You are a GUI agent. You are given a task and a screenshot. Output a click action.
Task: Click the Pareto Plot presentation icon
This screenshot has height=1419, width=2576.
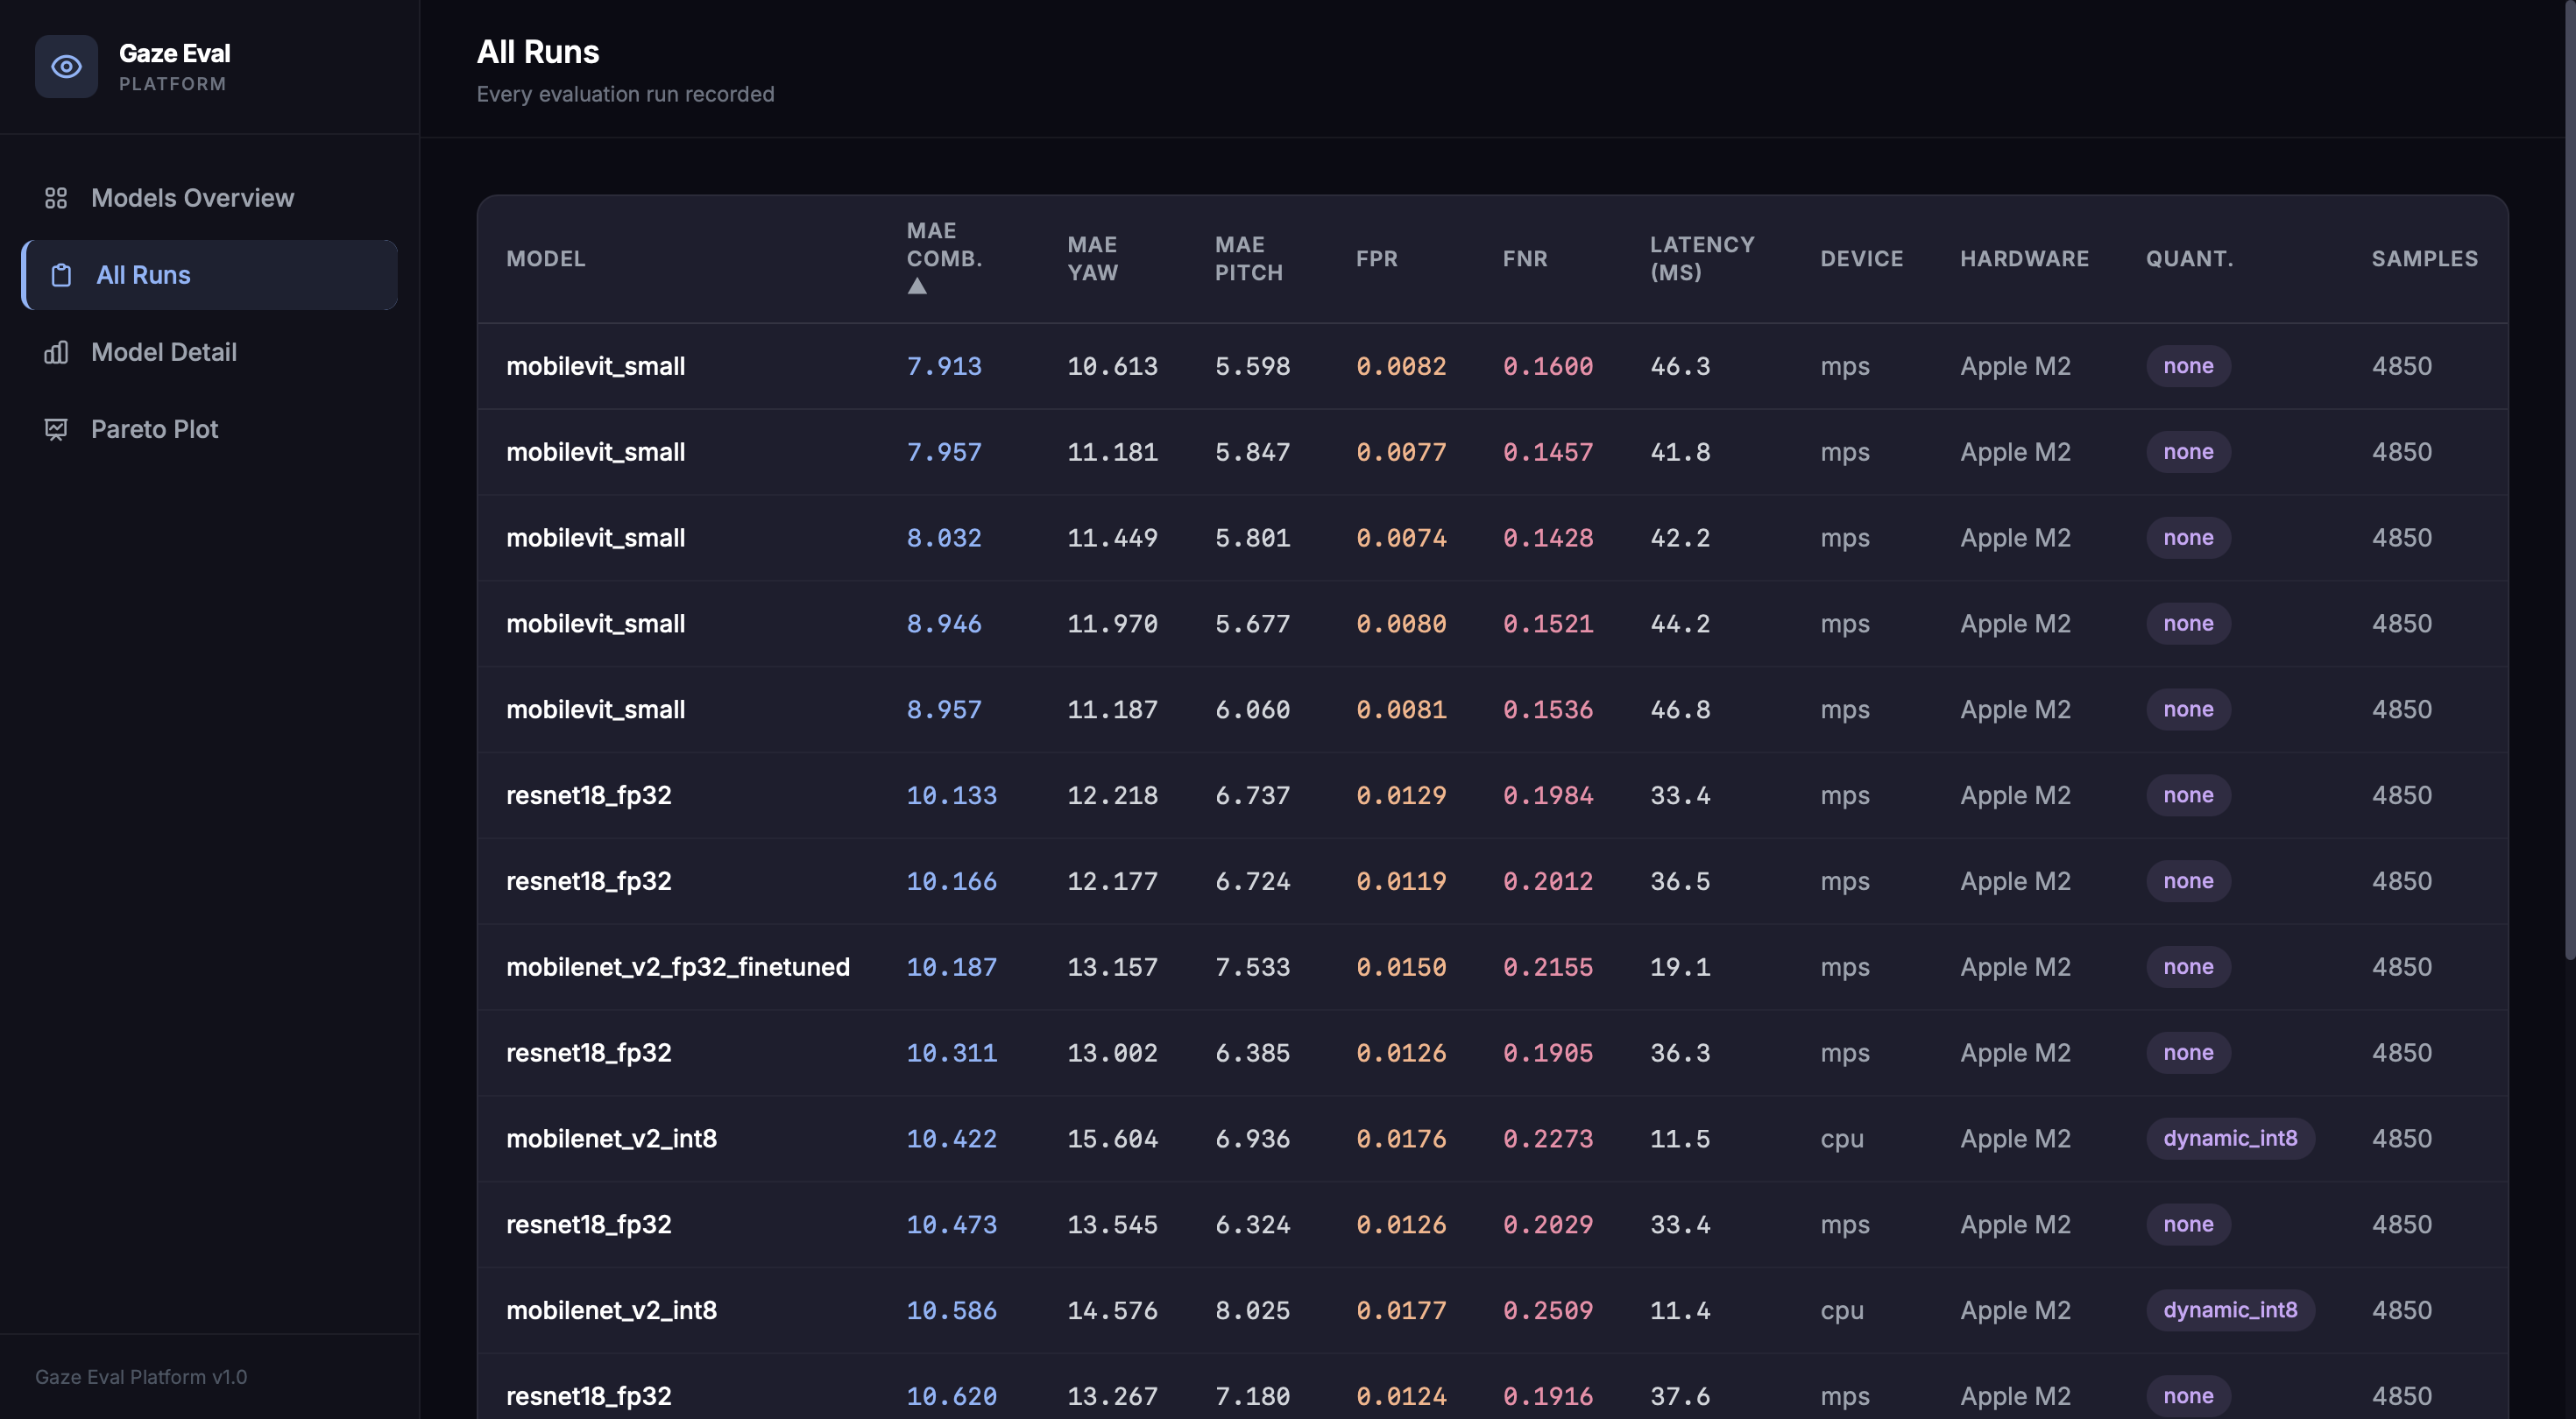click(56, 429)
